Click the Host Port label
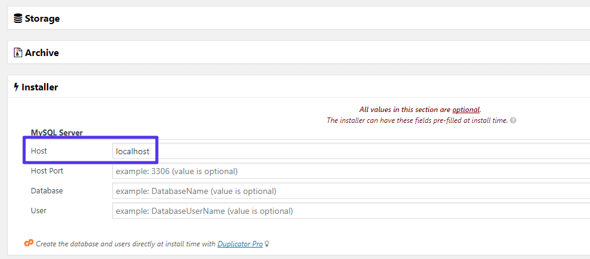Viewport: 590px width, 259px height. (x=47, y=171)
